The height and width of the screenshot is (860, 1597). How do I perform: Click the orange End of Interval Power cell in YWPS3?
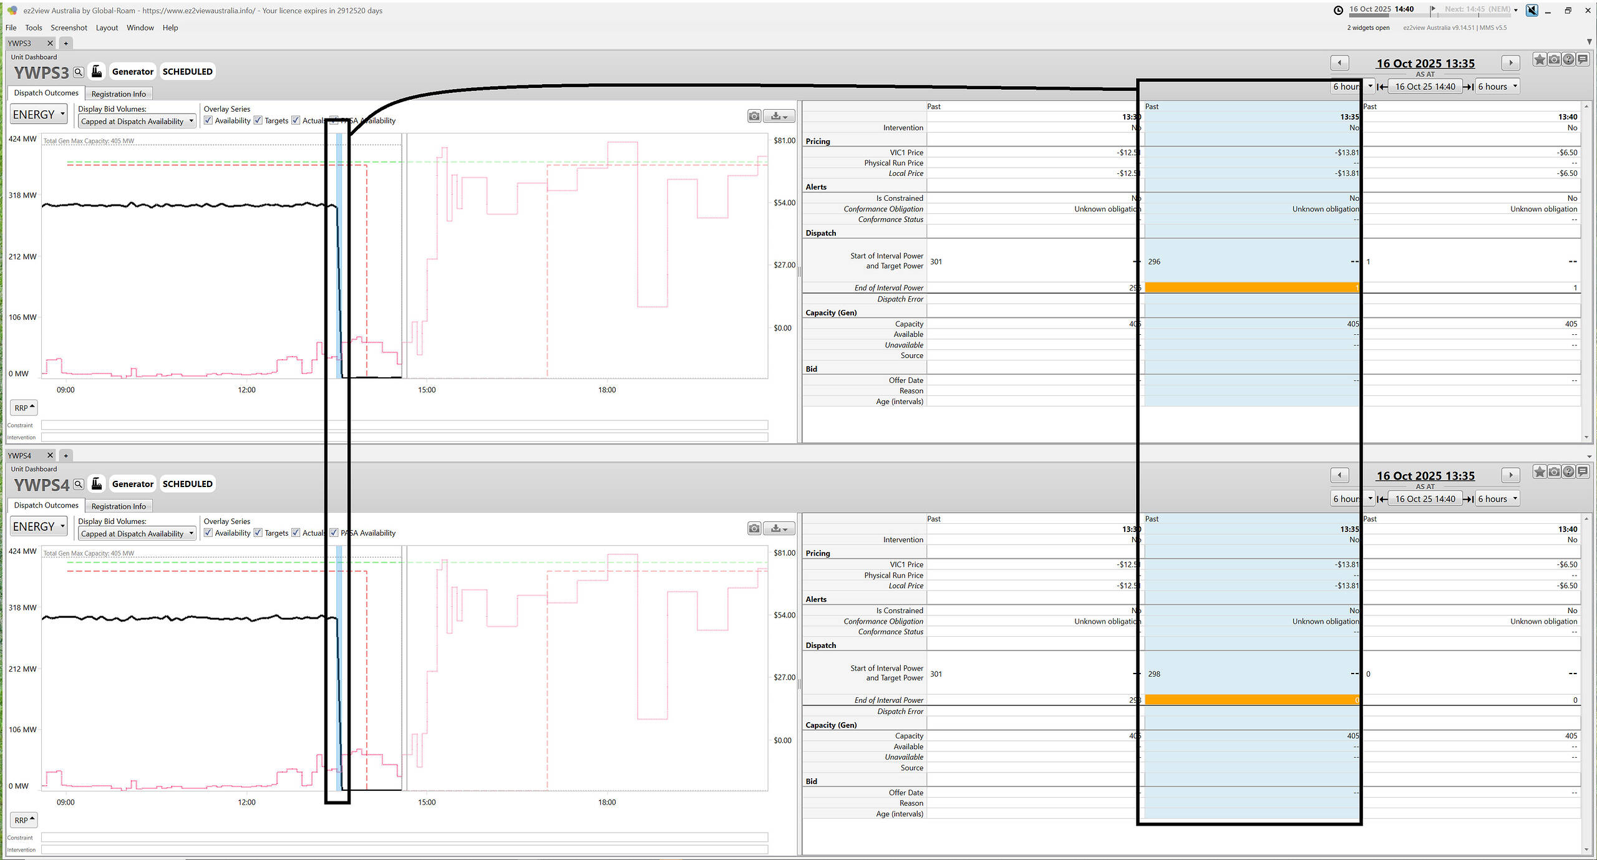point(1251,288)
